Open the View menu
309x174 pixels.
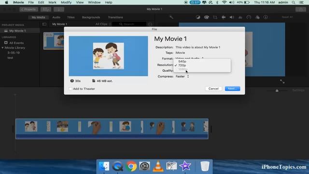click(x=80, y=2)
